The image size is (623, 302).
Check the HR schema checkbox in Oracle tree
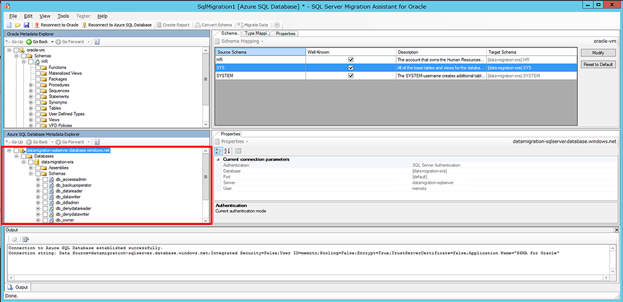coord(31,62)
